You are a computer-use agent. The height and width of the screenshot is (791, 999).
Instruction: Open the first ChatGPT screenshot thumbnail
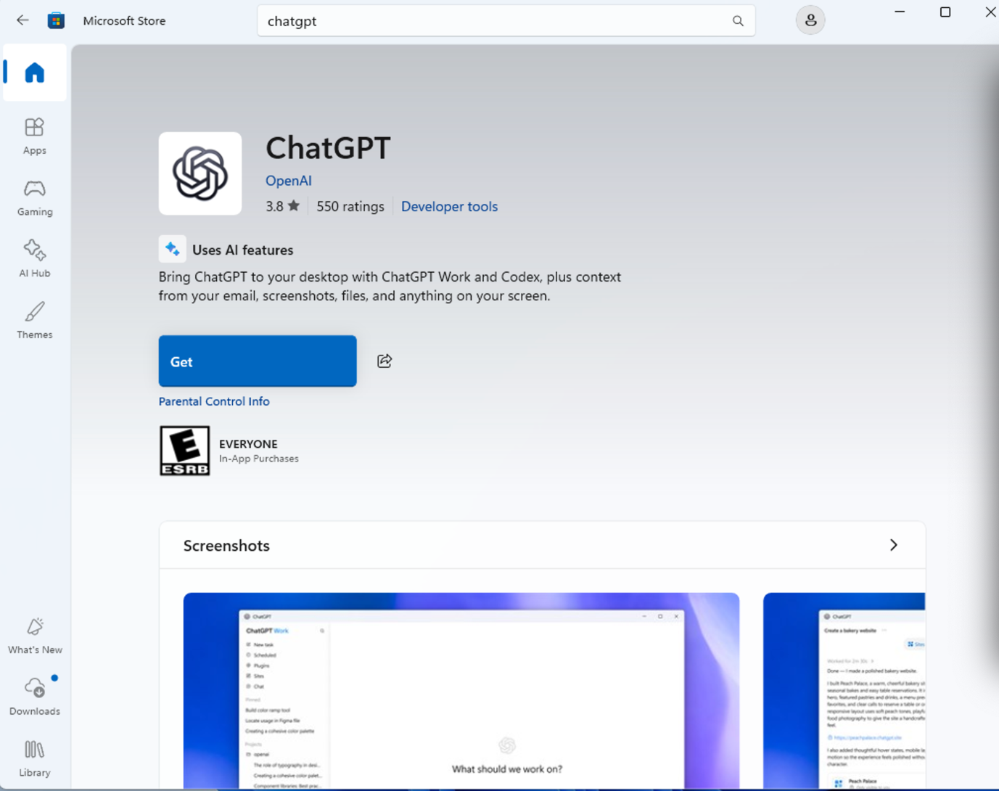461,691
